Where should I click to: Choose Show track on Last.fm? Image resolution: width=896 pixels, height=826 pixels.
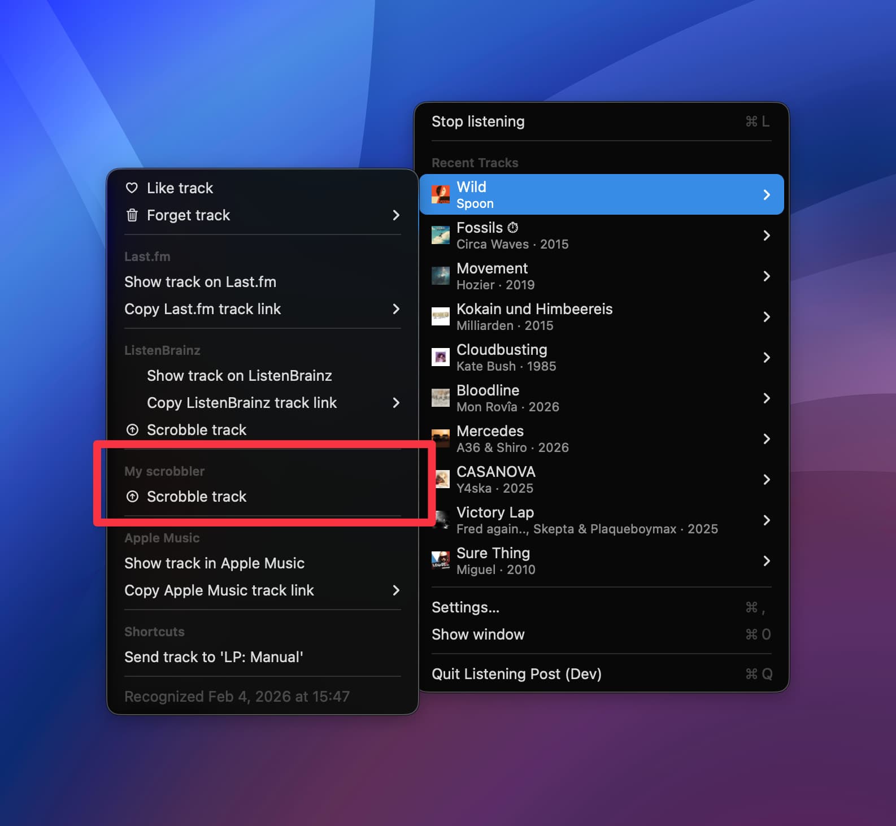tap(200, 282)
